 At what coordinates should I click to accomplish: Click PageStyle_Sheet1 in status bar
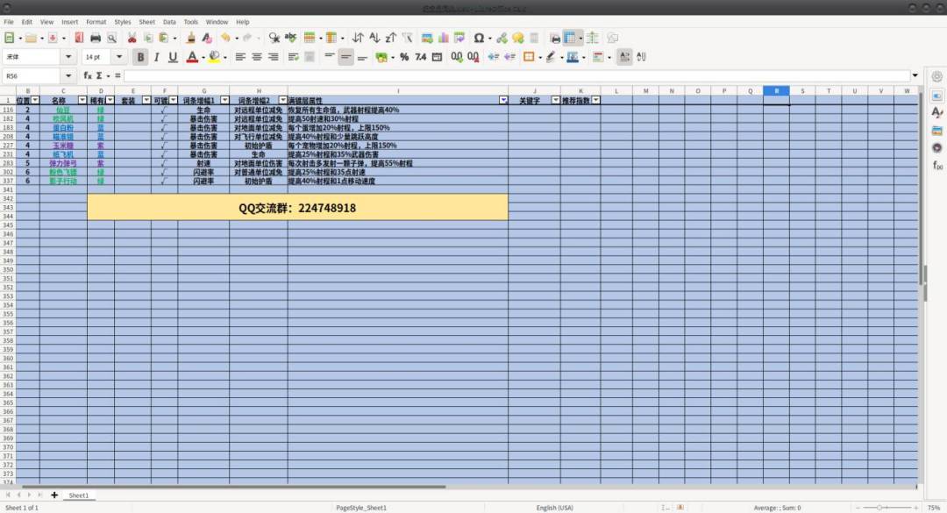[361, 508]
